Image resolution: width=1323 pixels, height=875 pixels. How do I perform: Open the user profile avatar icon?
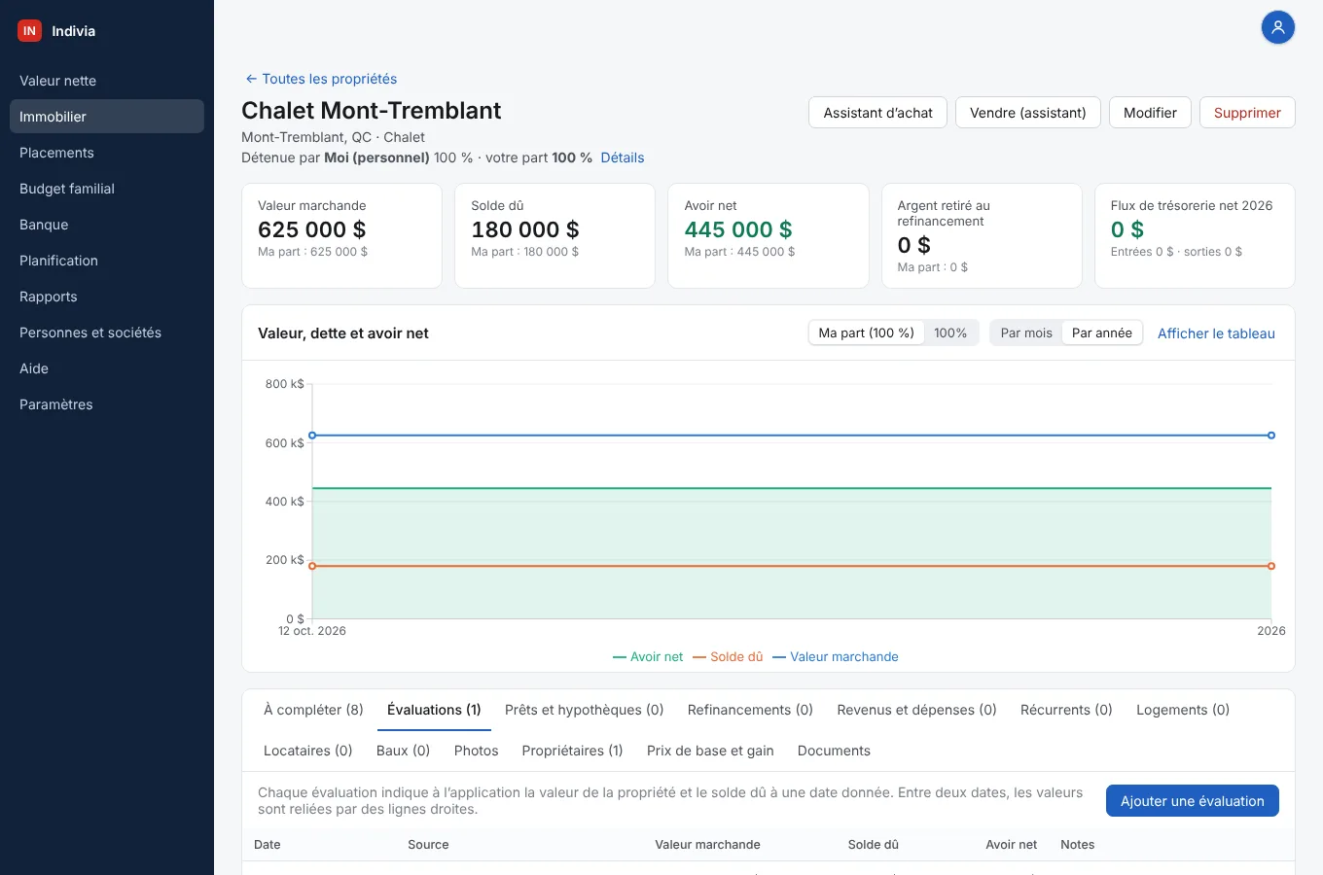click(x=1278, y=27)
